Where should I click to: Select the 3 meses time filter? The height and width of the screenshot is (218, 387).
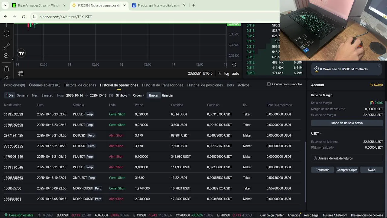click(x=47, y=95)
